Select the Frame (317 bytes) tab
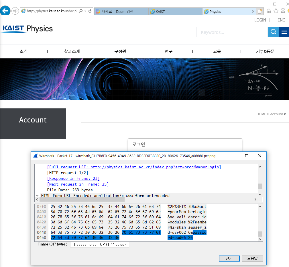 (52, 244)
